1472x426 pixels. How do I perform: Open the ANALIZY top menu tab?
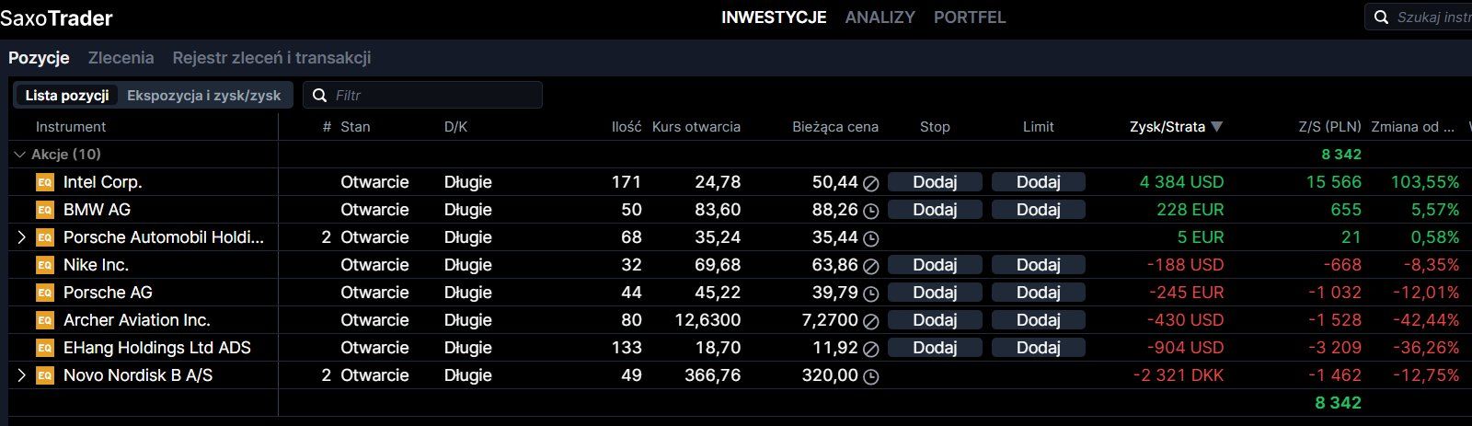(x=880, y=17)
